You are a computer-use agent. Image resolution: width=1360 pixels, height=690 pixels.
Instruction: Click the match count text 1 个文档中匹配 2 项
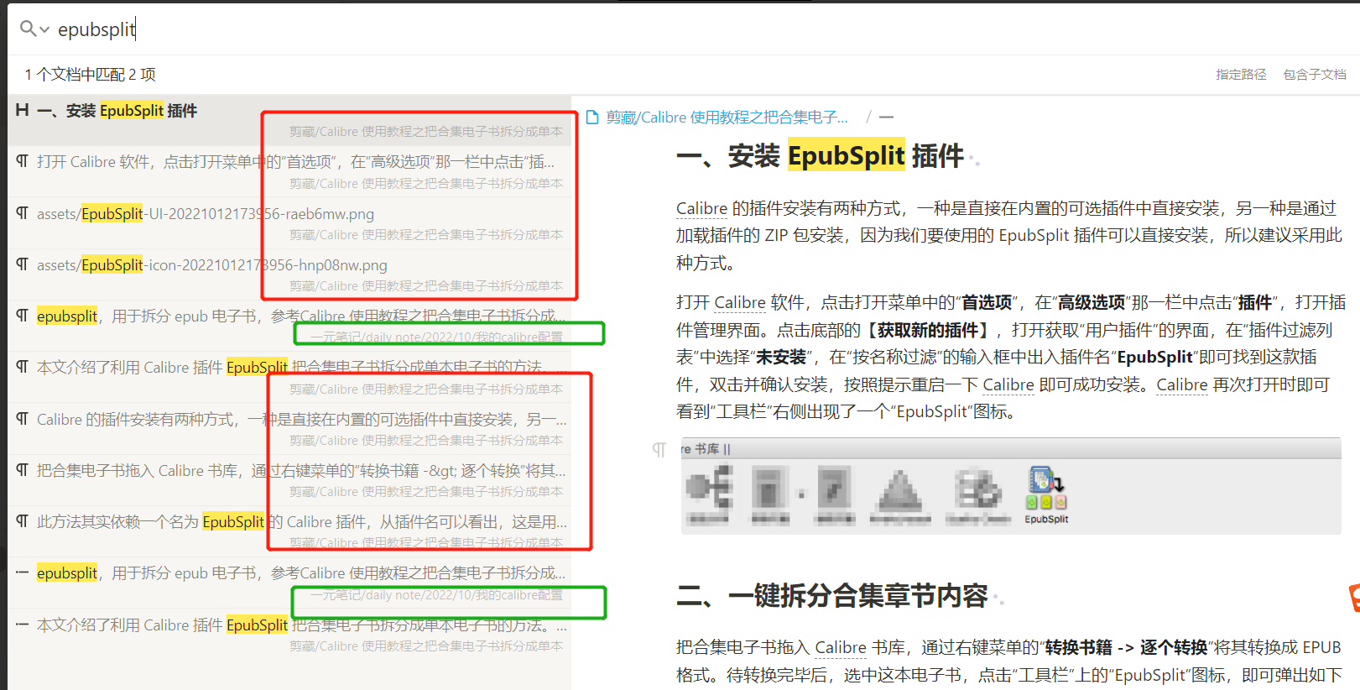pyautogui.click(x=90, y=75)
